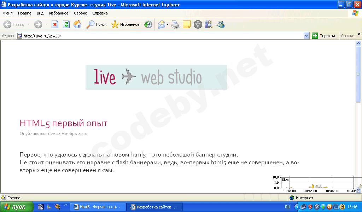Click the Mail envelope icon
This screenshot has height=212, width=362.
coord(161,24)
